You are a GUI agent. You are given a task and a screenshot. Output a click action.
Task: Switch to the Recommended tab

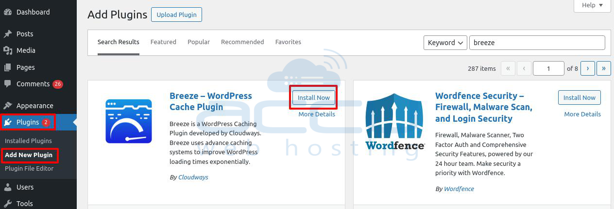(242, 42)
